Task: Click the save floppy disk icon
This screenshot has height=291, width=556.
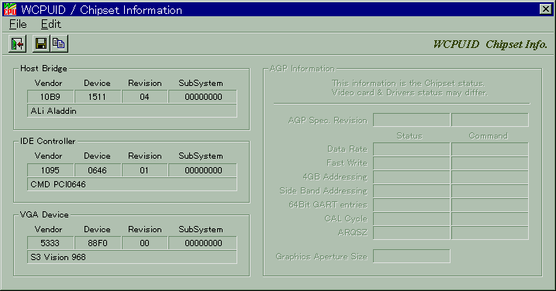Action: coord(41,44)
